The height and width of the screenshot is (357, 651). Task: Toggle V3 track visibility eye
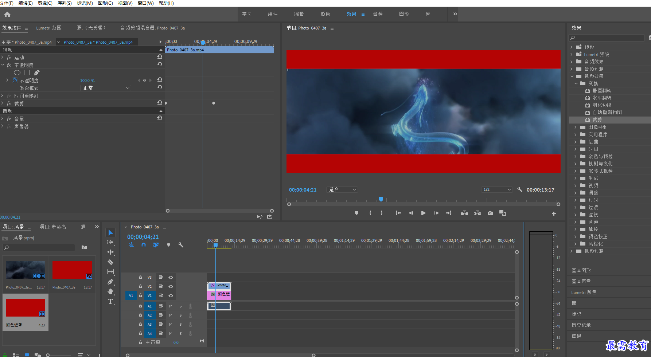[171, 277]
